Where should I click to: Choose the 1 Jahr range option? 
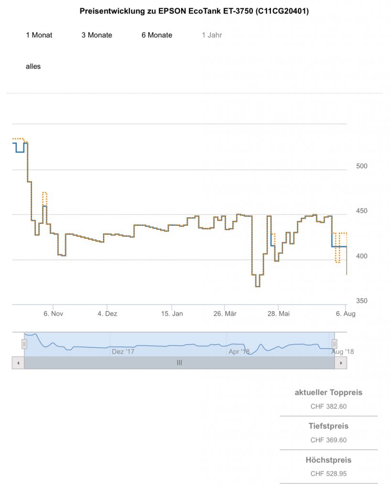pyautogui.click(x=212, y=35)
